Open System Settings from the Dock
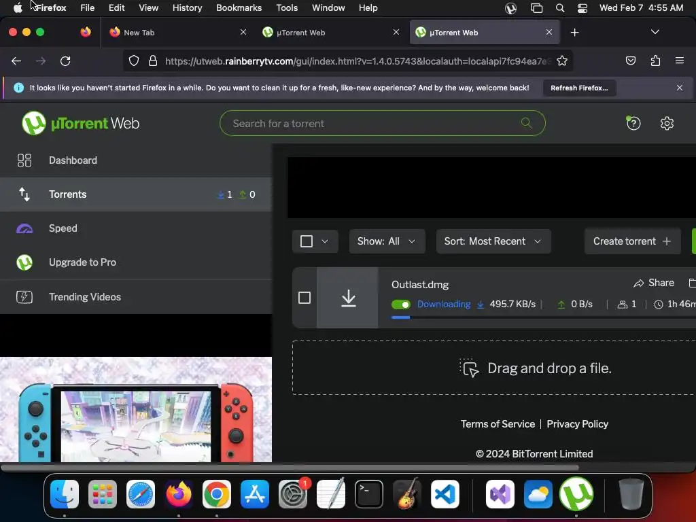This screenshot has width=696, height=522. pos(293,493)
